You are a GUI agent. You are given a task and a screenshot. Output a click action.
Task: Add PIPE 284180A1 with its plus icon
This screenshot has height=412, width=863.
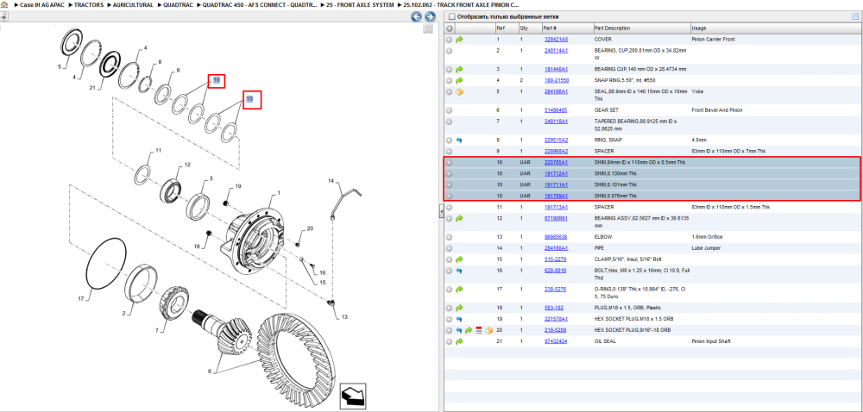[449, 247]
